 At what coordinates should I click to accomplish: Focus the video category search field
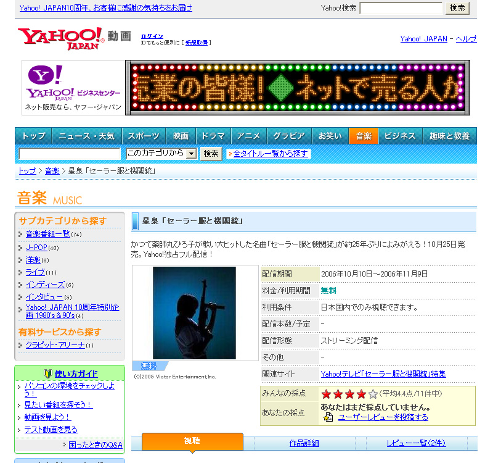tap(70, 153)
